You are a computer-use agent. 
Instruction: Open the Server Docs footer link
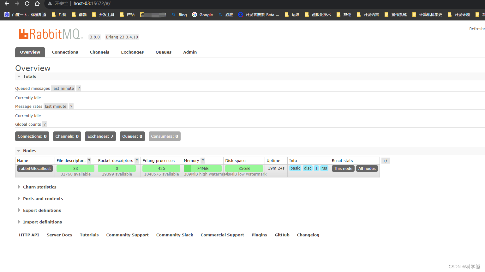[x=59, y=235]
